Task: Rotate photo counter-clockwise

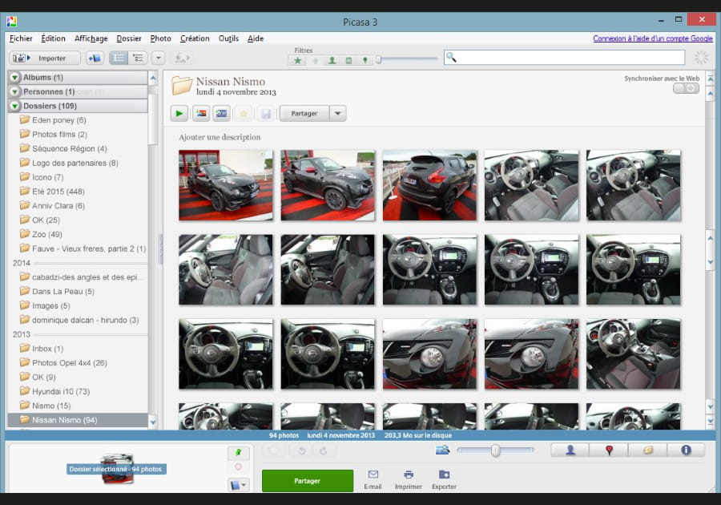Action: coord(302,450)
